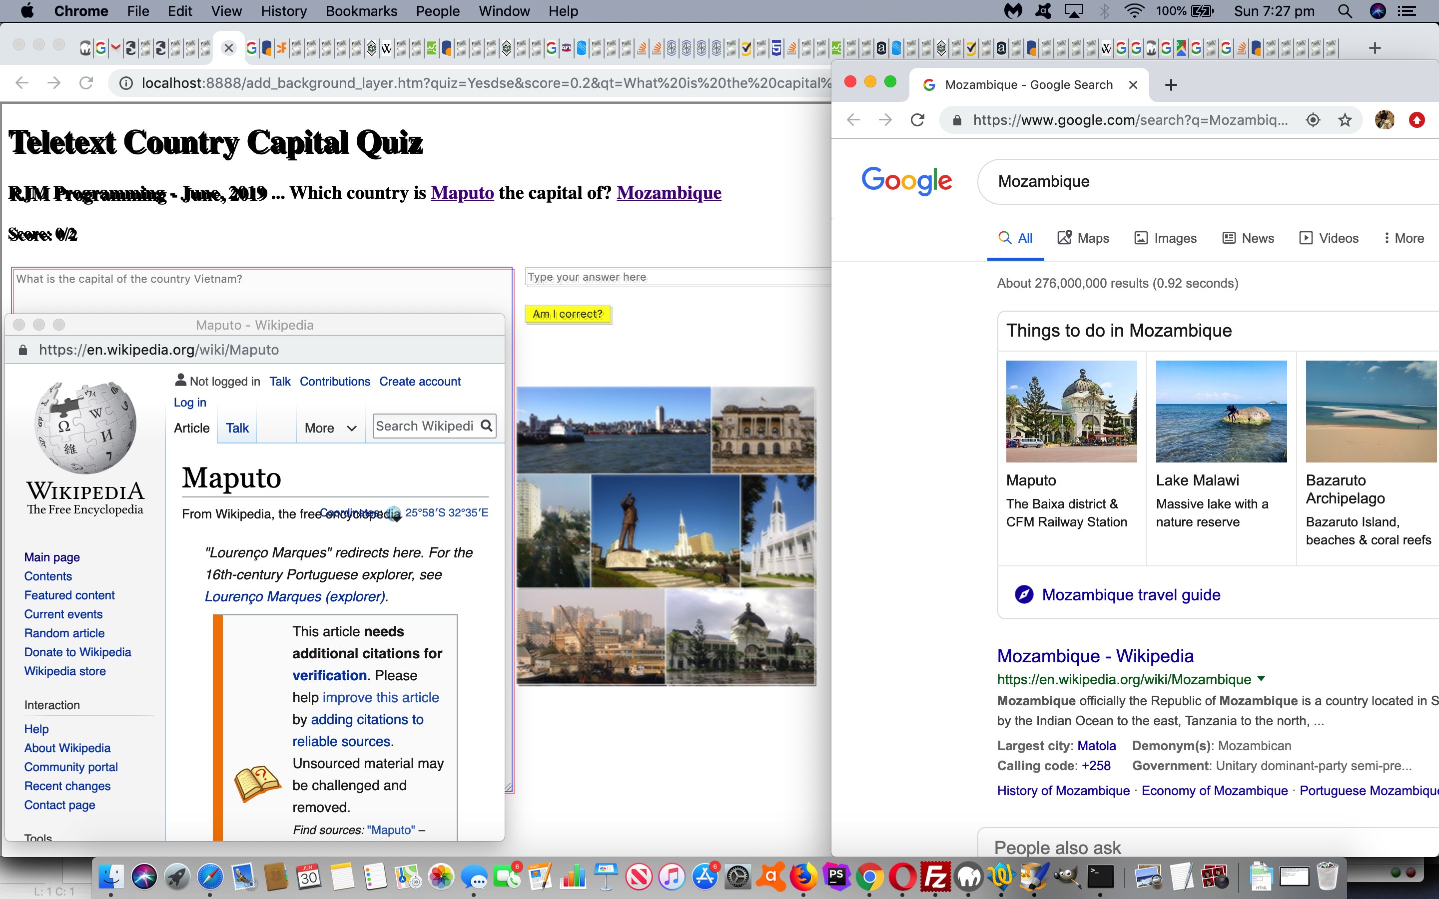Click the Bluetooth status icon in menu bar

[x=1100, y=11]
